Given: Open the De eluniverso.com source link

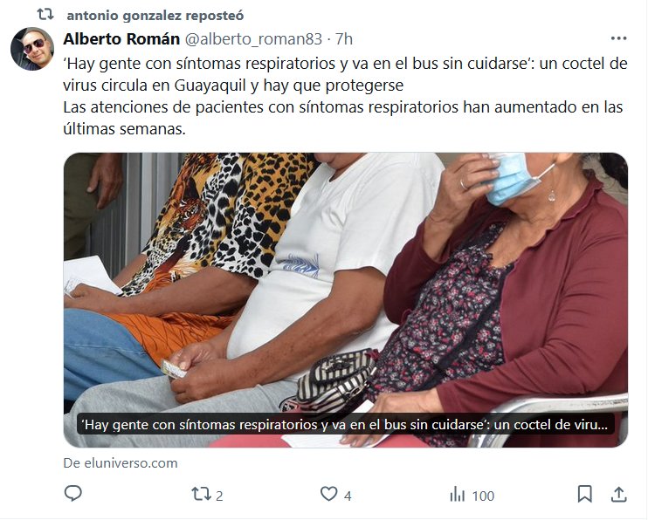Looking at the screenshot, I should click(121, 463).
